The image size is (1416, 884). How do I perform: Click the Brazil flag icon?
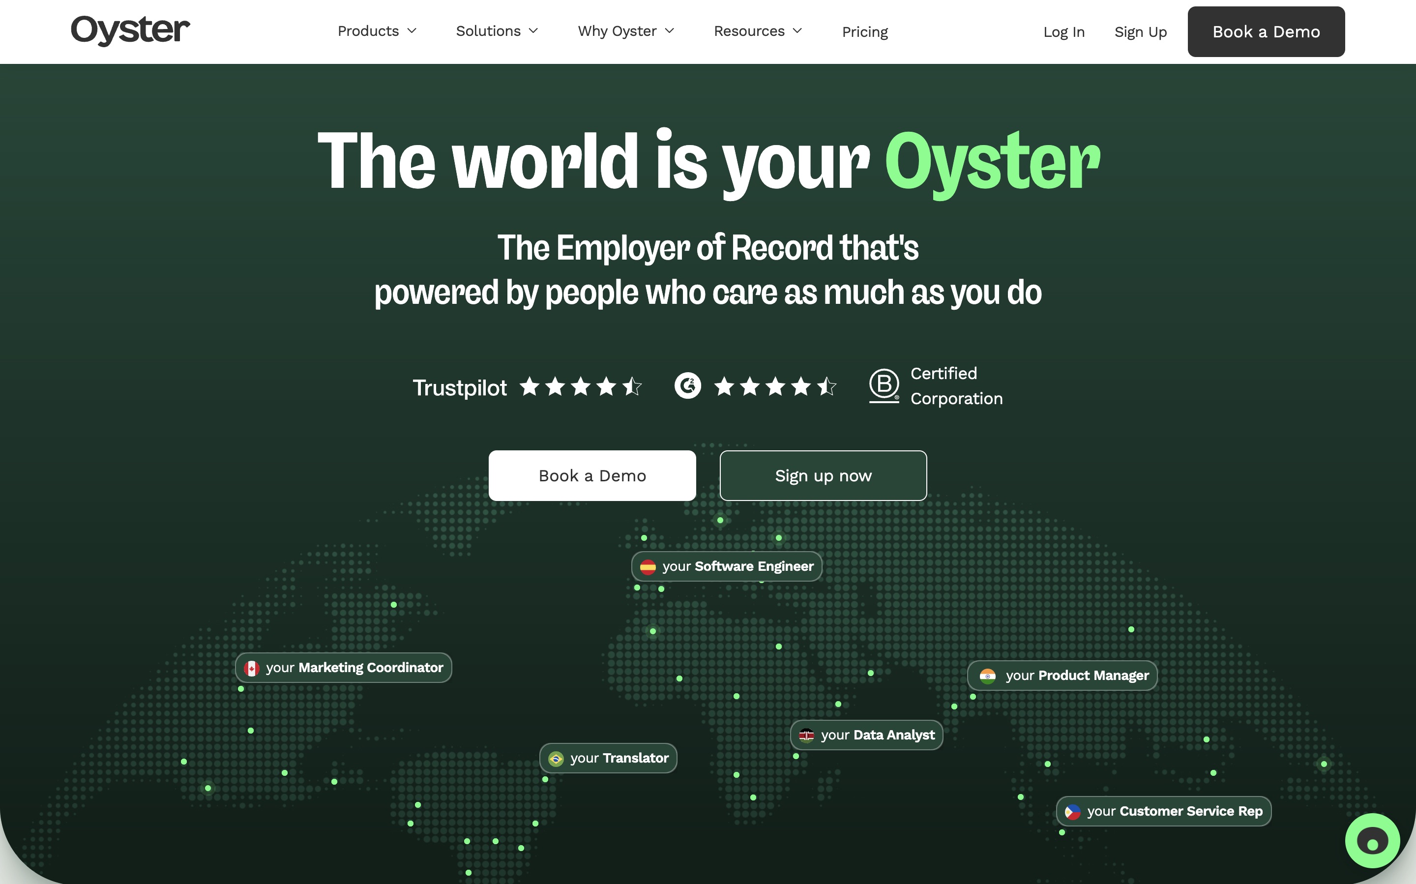556,759
